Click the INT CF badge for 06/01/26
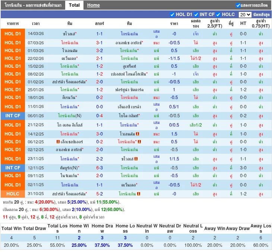Viewport: 272px width, 252px height. pos(13,116)
